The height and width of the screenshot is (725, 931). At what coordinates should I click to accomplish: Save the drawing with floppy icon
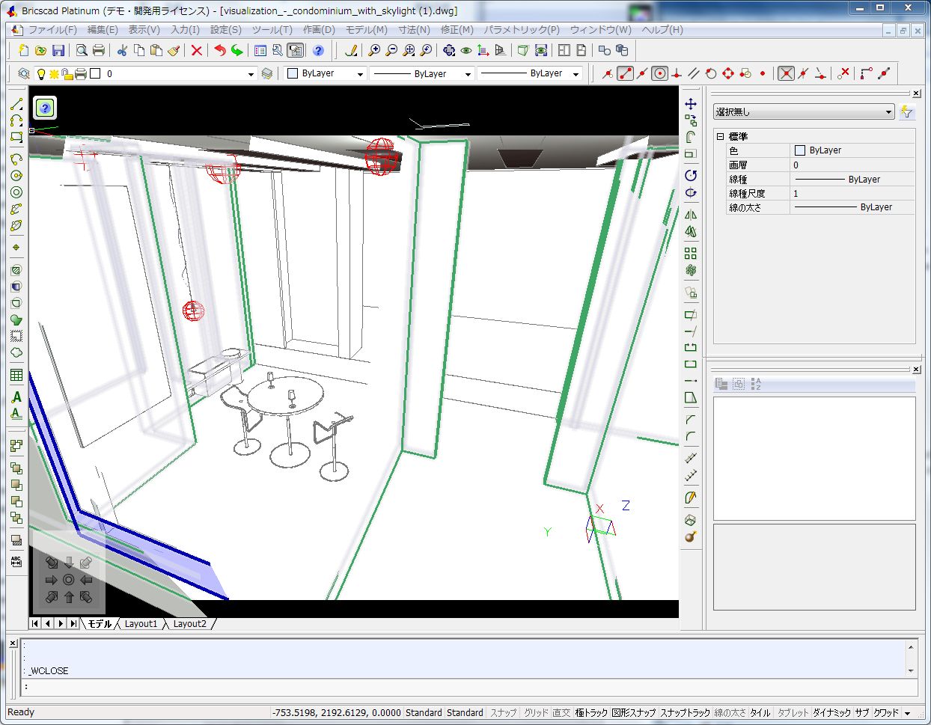click(x=58, y=50)
